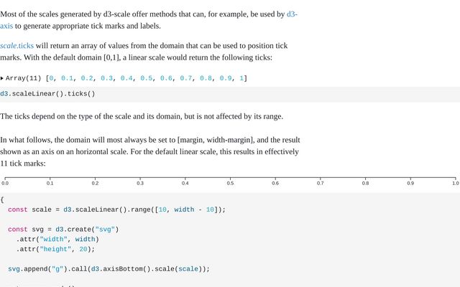The height and width of the screenshot is (287, 460).
Task: Click into the d3.scaleLinear().ticks() code cell
Action: (x=230, y=94)
